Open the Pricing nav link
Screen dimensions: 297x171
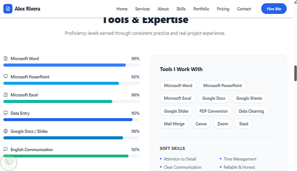223,9
